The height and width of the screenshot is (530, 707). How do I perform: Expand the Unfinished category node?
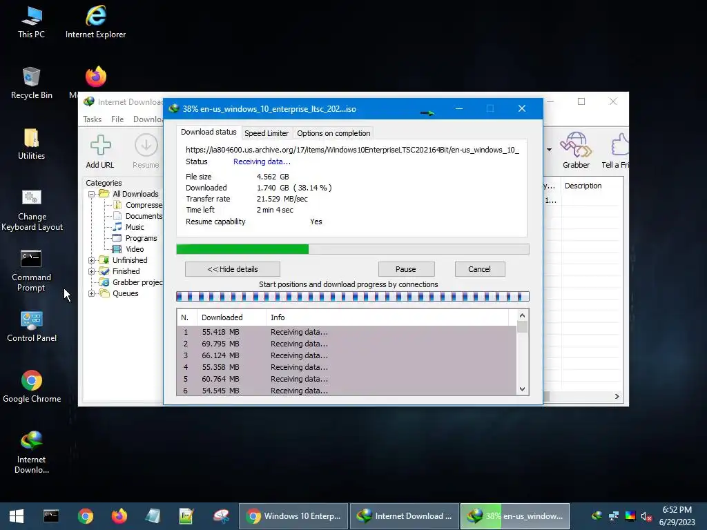(92, 260)
